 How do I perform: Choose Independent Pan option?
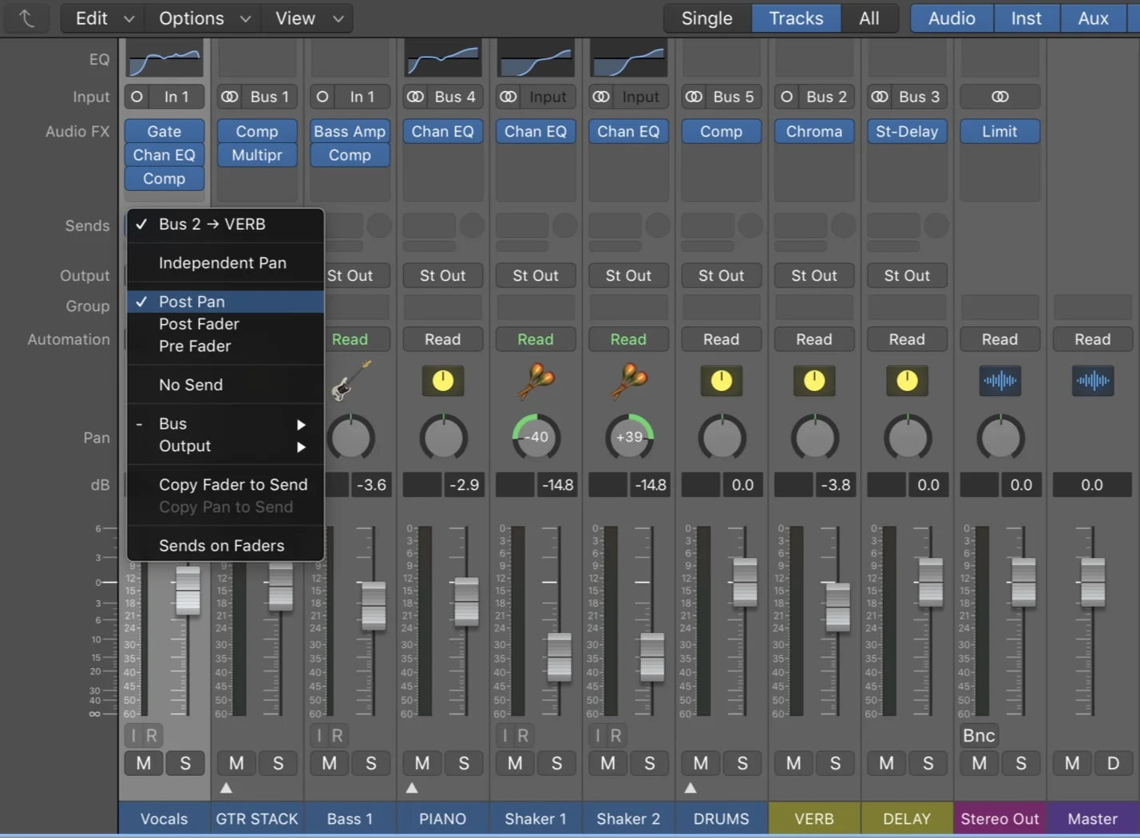click(x=225, y=263)
